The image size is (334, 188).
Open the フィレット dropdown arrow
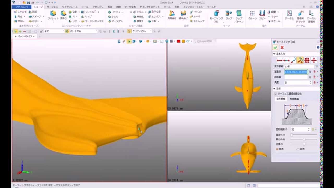click(x=53, y=22)
